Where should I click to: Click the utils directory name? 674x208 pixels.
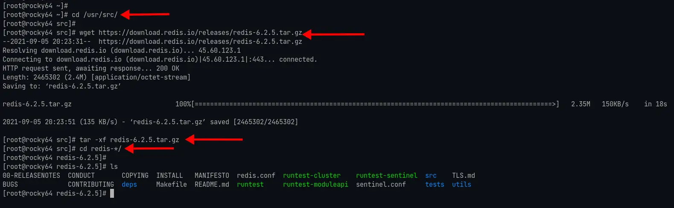(461, 185)
